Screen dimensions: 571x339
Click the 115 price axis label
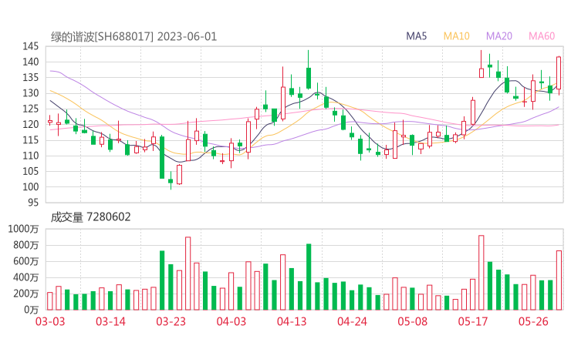coord(30,140)
